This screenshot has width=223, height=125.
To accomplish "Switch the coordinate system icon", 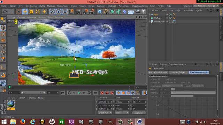I will (x=71, y=11).
